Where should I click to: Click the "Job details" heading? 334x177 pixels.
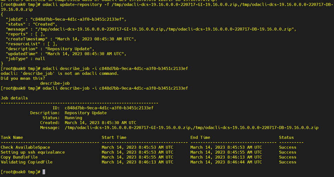tap(14, 98)
